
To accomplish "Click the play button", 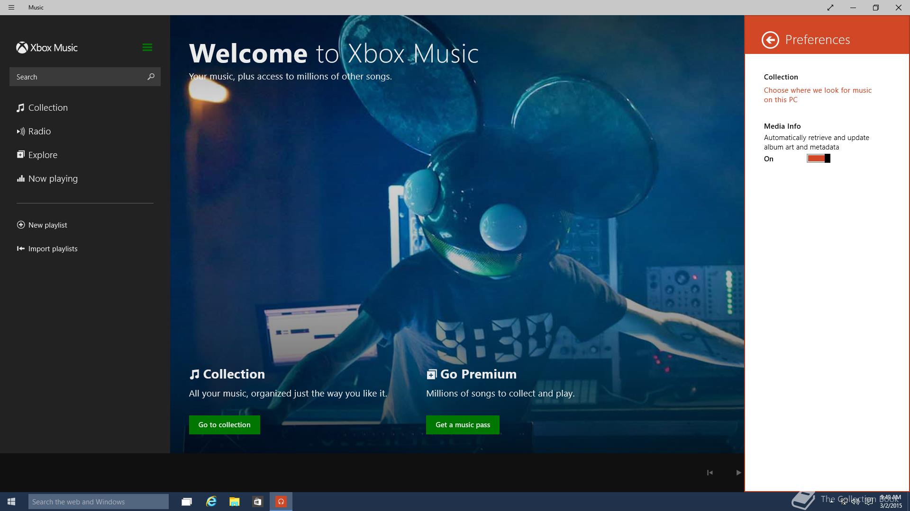I will (x=738, y=473).
